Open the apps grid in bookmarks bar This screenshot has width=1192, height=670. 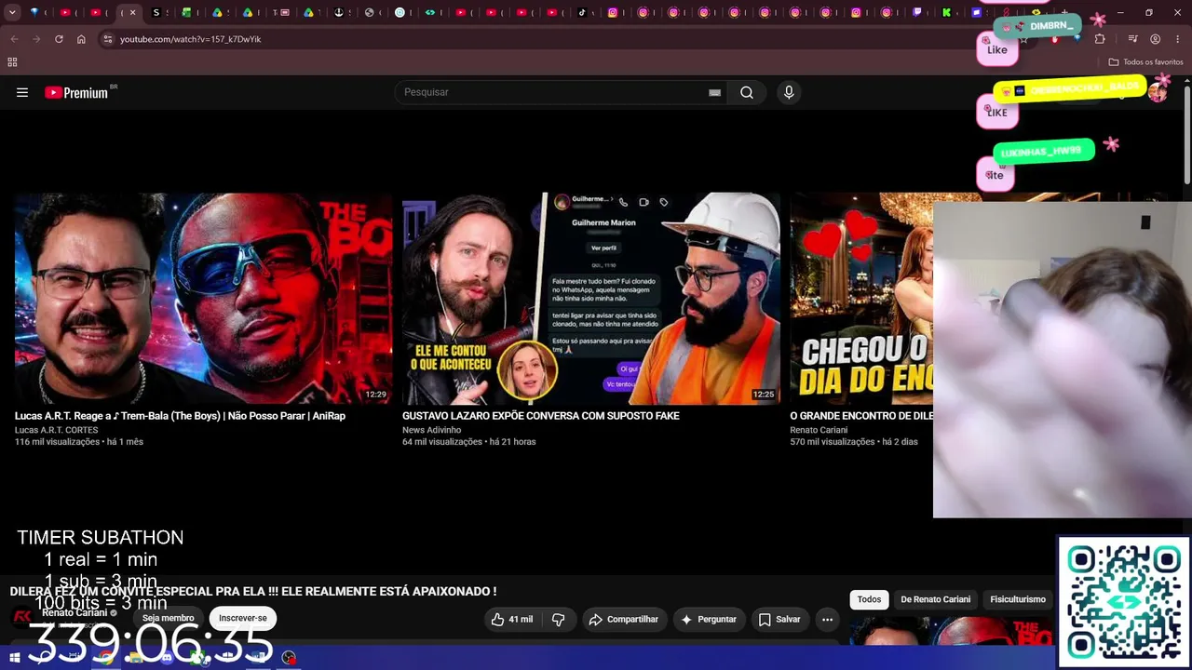(x=12, y=62)
